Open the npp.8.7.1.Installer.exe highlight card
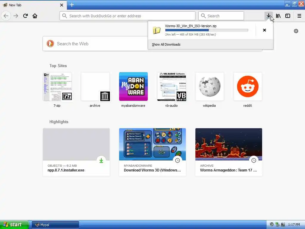This screenshot has height=229, width=305. (76, 152)
